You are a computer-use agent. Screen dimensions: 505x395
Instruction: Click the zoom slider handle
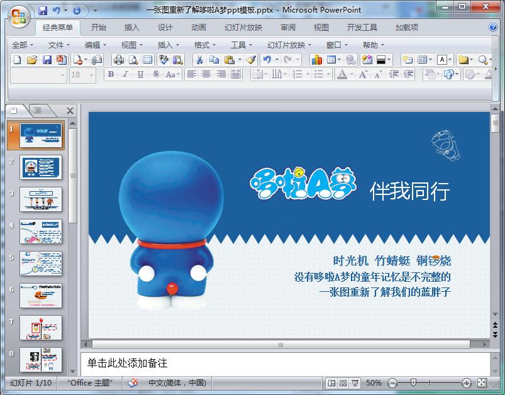point(414,383)
